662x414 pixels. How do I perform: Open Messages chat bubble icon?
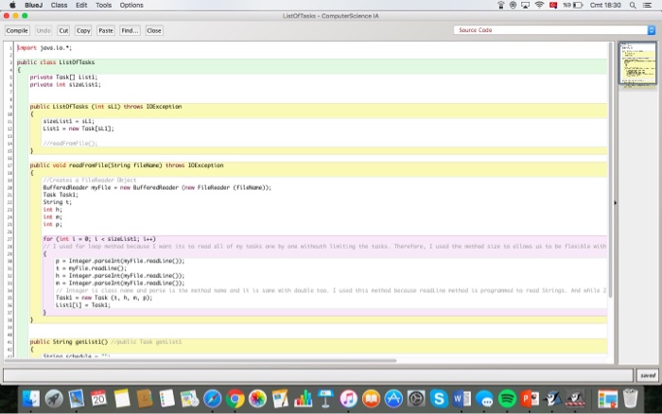click(484, 398)
